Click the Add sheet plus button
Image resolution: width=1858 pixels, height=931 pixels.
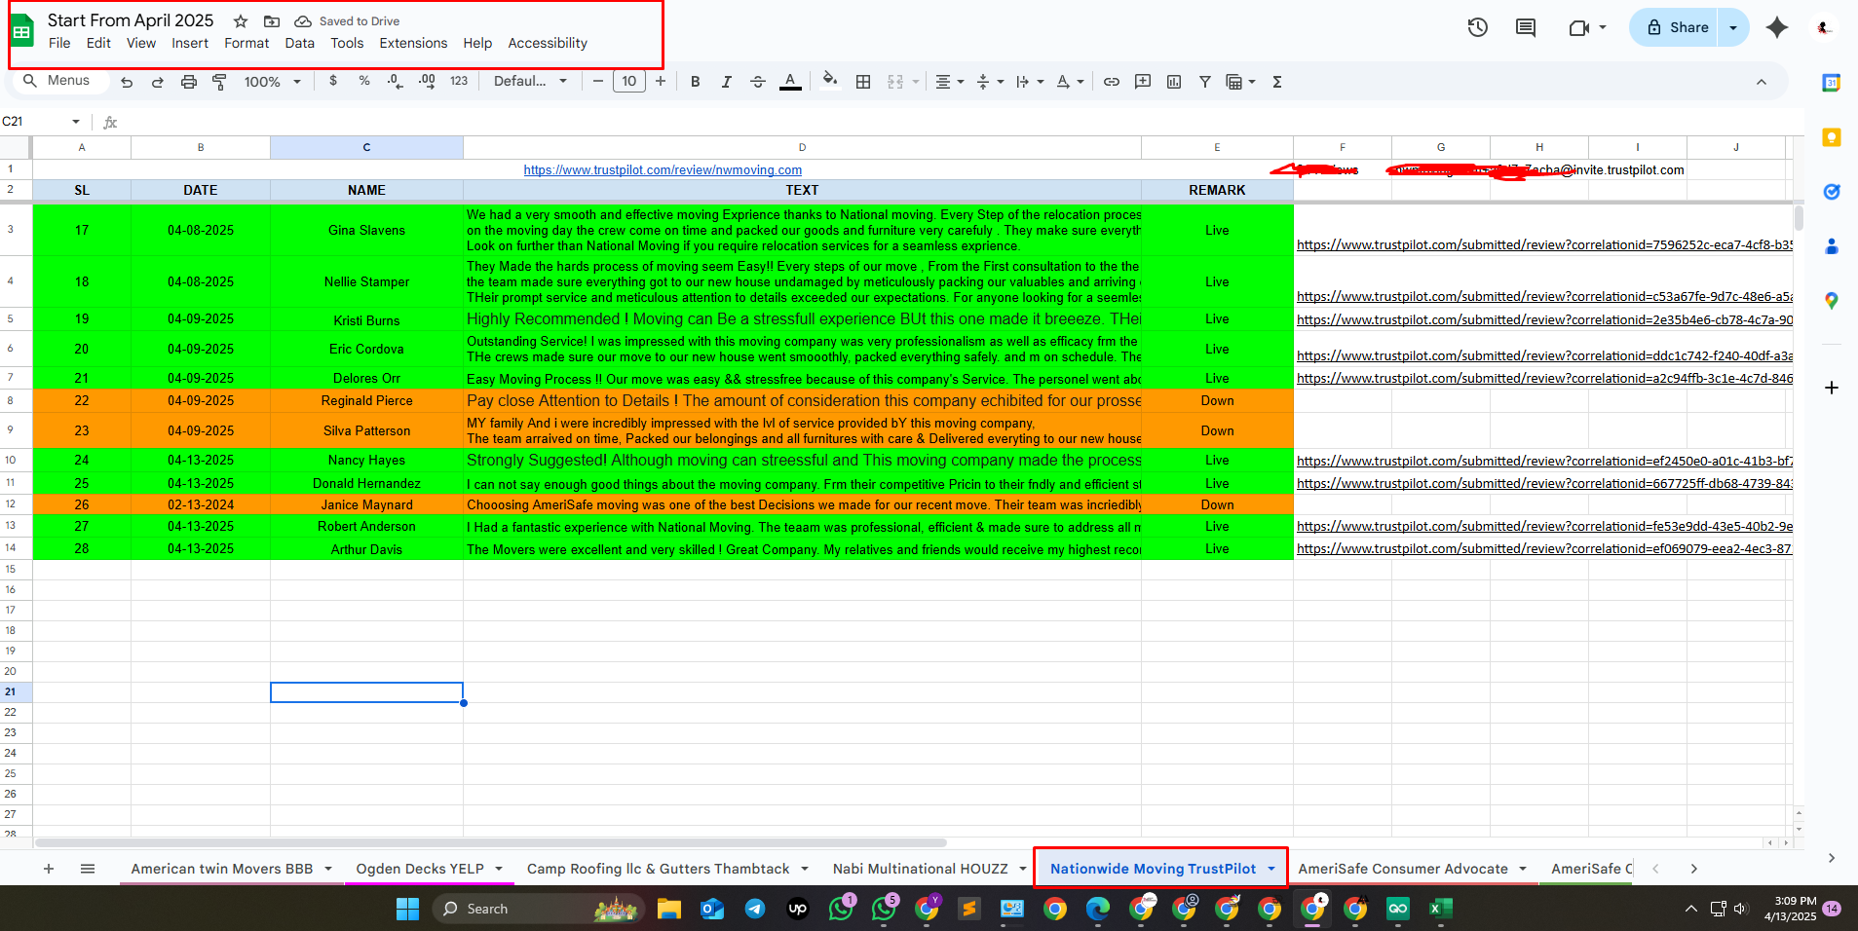49,869
